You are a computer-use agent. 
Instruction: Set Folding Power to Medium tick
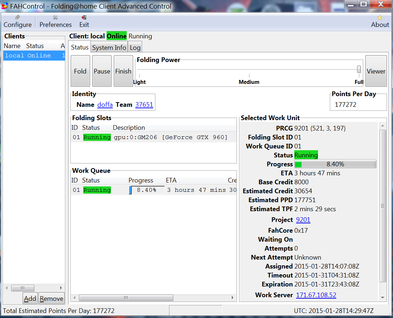pyautogui.click(x=249, y=76)
